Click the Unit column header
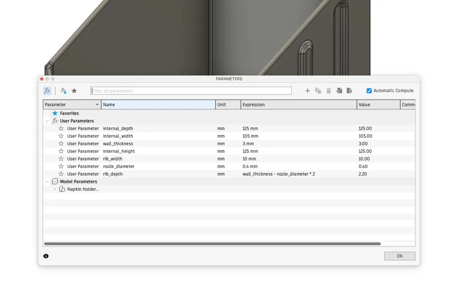 point(228,104)
